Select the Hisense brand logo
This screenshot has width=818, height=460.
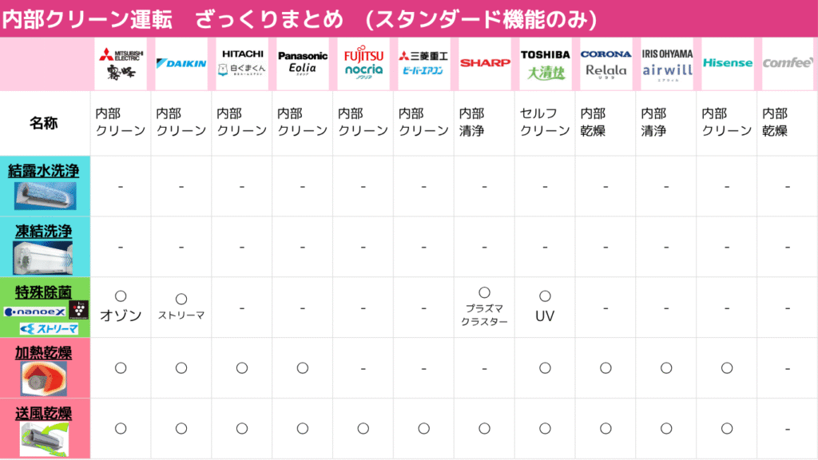[x=727, y=64]
